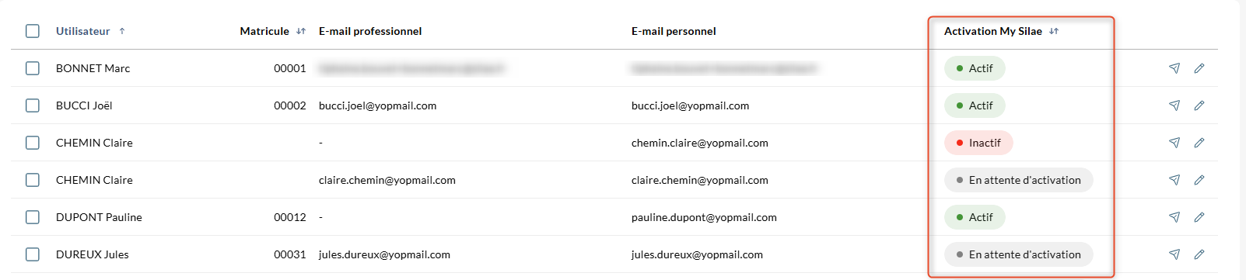Sort using the Matricule sort arrows

[x=301, y=31]
